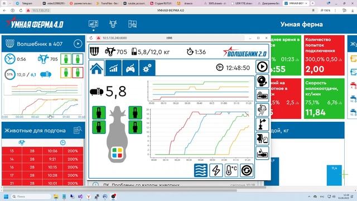The height and width of the screenshot is (201, 357).
Task: Click the cow icon next to 705 in HMI
Action: click(110, 52)
